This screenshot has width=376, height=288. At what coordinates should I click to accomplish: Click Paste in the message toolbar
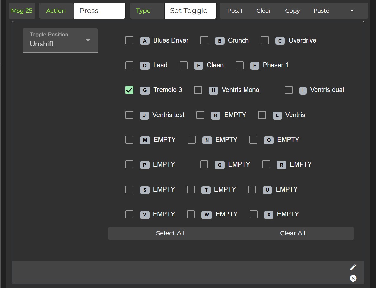(x=321, y=11)
